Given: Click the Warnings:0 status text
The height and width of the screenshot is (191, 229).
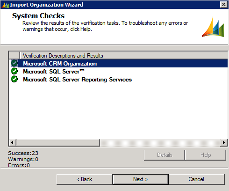Looking at the screenshot, I should [x=23, y=159].
